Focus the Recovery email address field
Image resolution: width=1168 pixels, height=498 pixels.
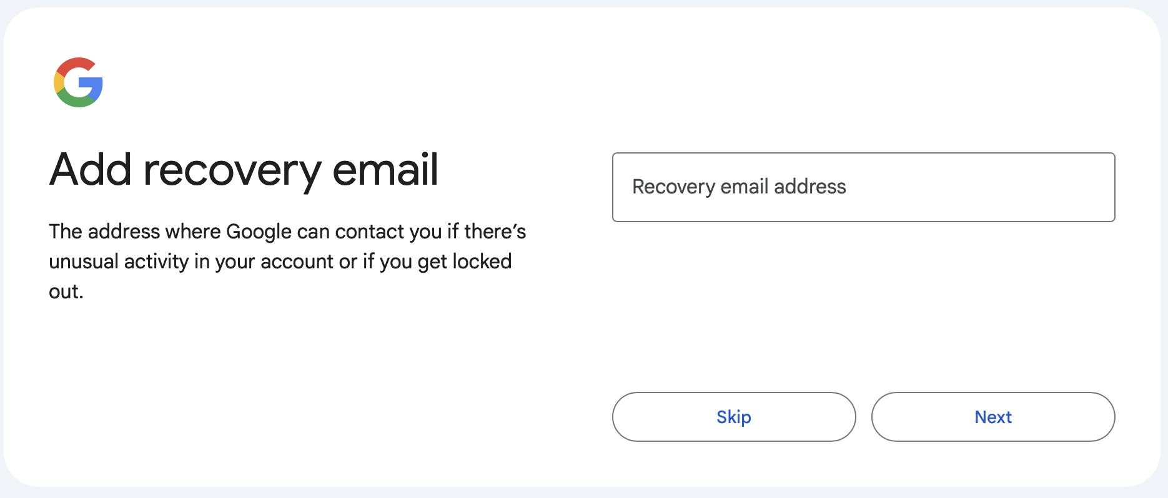coord(863,187)
